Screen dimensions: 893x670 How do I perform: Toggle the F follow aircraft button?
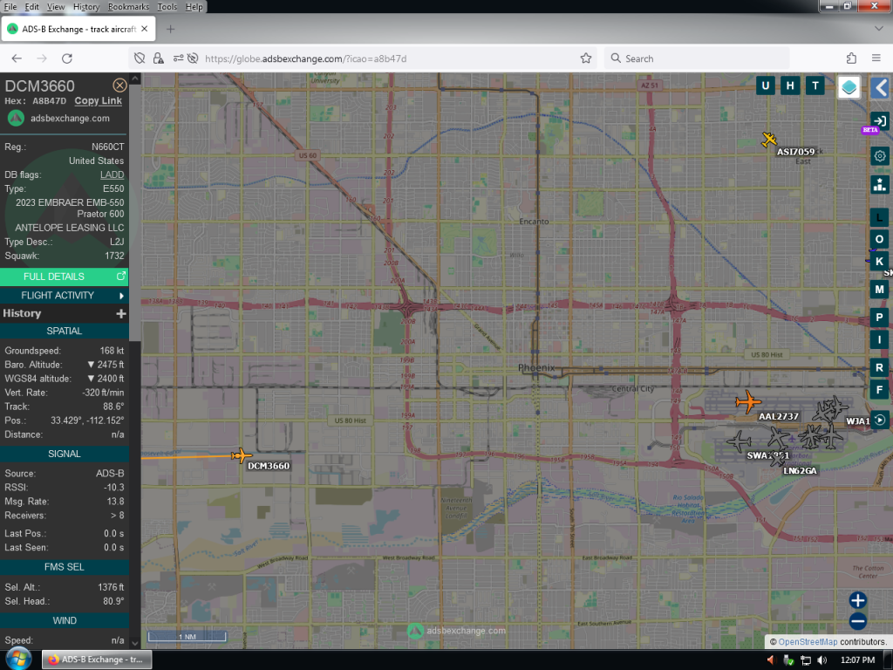coord(879,390)
